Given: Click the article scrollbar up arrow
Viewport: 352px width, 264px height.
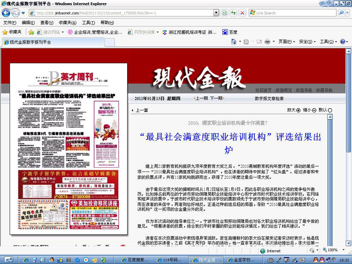Looking at the screenshot, I should (x=330, y=117).
